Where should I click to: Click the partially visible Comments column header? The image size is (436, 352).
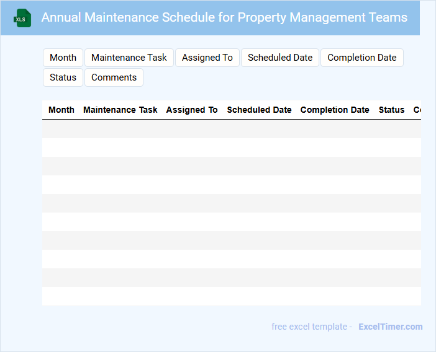pos(417,110)
